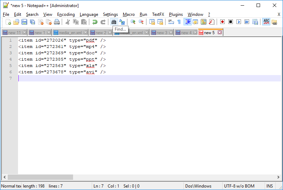
Task: Toggle INS mode in status bar
Action: 270,186
